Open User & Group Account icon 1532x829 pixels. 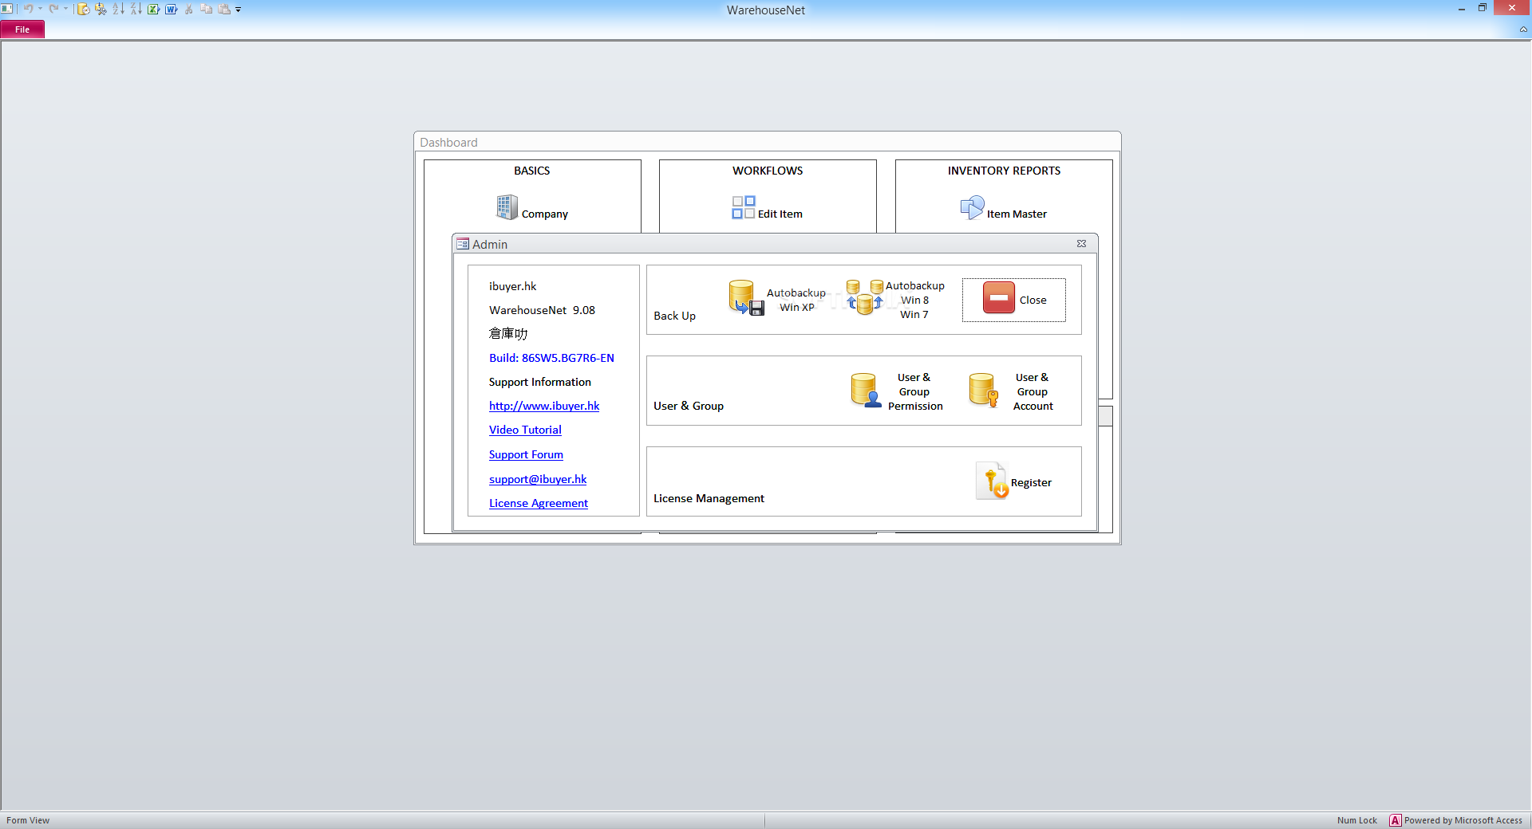coord(983,391)
